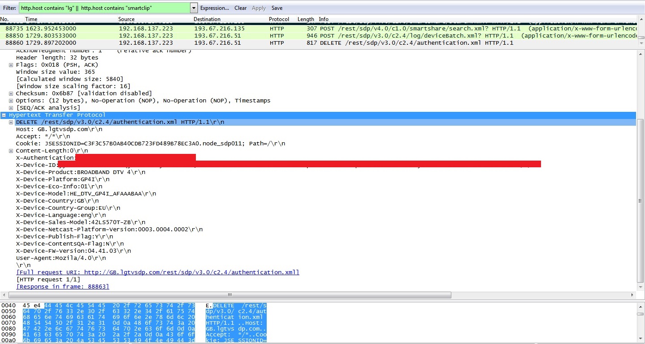Select X-Device-Language:eng line
Screen dimensions: 645x344
(61, 215)
